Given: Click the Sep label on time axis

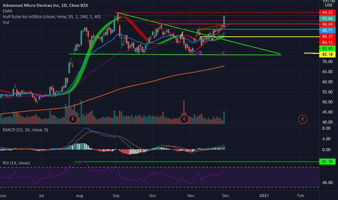Looking at the screenshot, I should coord(116,196).
